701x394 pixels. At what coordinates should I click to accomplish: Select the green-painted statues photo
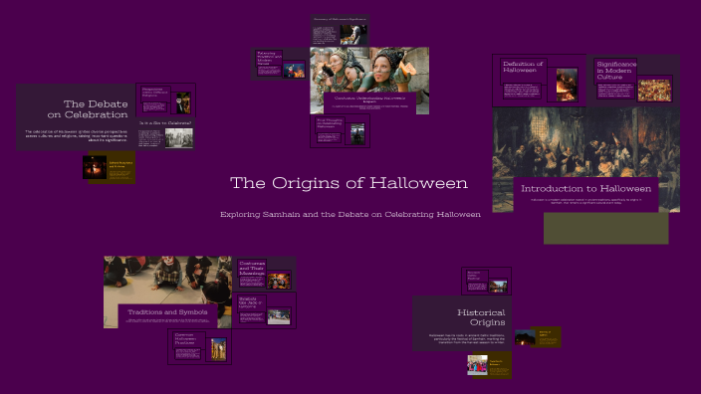point(369,70)
